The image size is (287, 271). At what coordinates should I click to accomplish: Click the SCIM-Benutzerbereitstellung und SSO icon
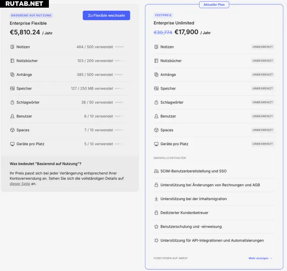(156, 171)
